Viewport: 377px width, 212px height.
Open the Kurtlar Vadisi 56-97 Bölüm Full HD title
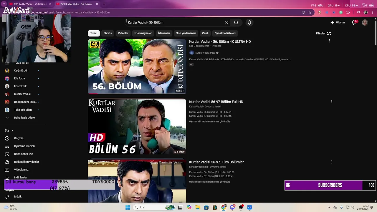pyautogui.click(x=216, y=102)
